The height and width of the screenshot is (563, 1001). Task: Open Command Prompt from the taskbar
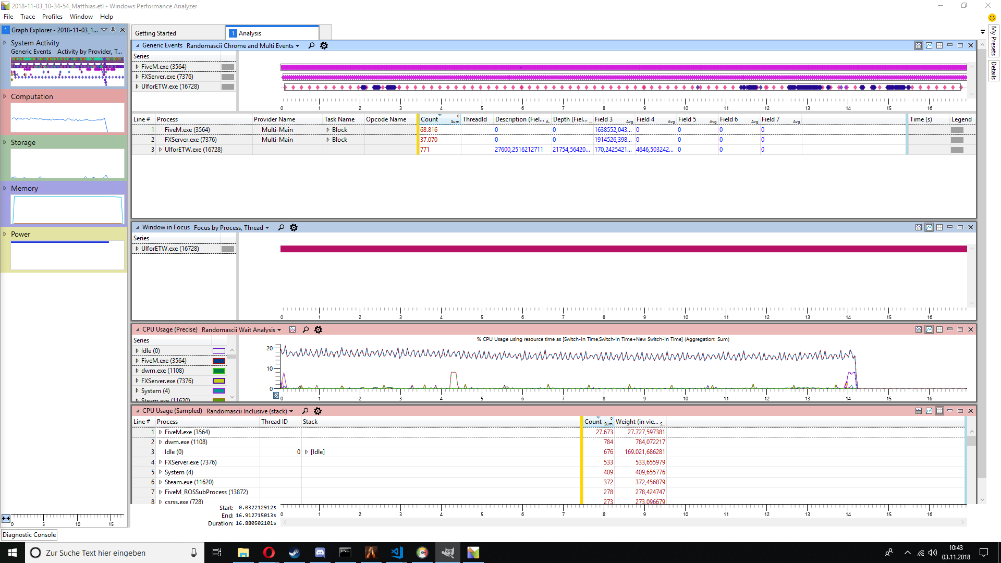click(x=345, y=553)
